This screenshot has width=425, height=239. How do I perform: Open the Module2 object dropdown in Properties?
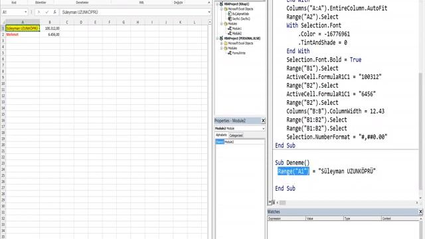coord(263,128)
